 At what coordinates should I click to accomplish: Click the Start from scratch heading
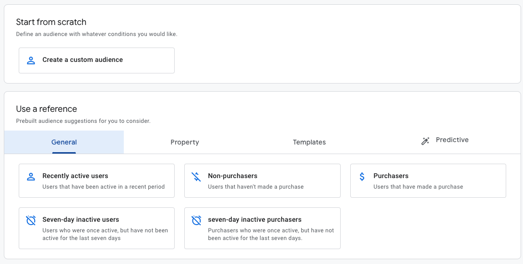51,22
